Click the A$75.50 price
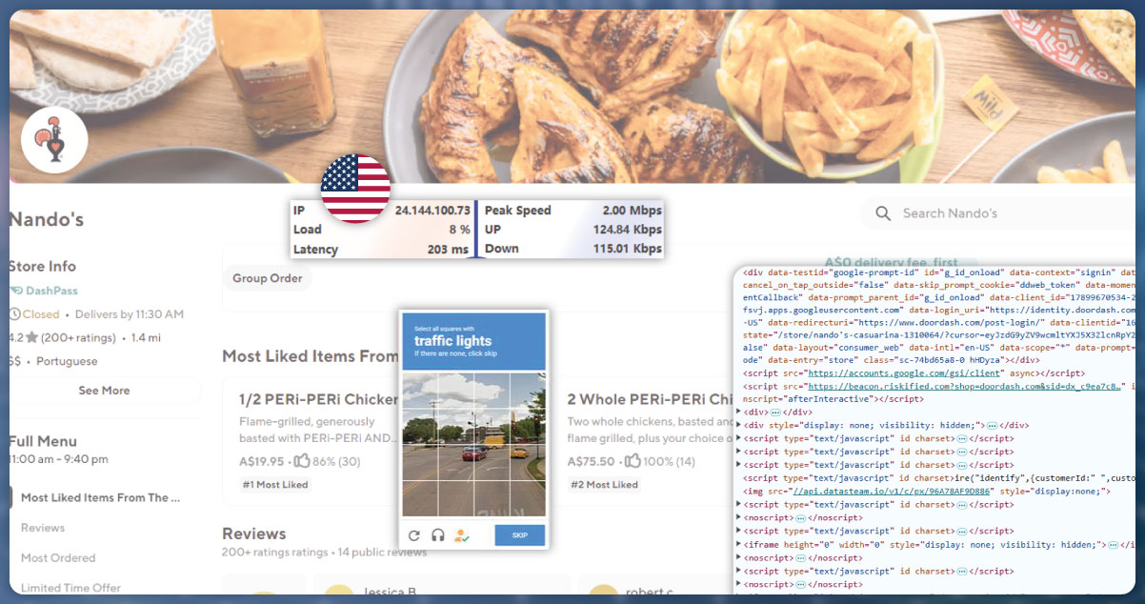1145x604 pixels. (591, 462)
